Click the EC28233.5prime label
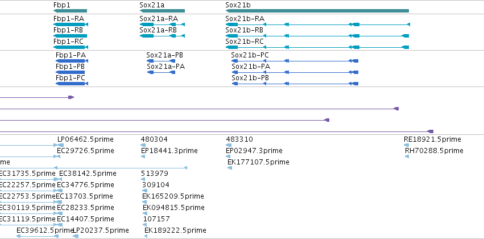This screenshot has width=484, height=239. click(85, 208)
